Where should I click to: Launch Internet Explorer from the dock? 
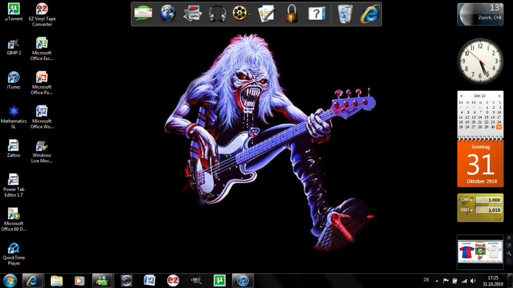click(370, 14)
